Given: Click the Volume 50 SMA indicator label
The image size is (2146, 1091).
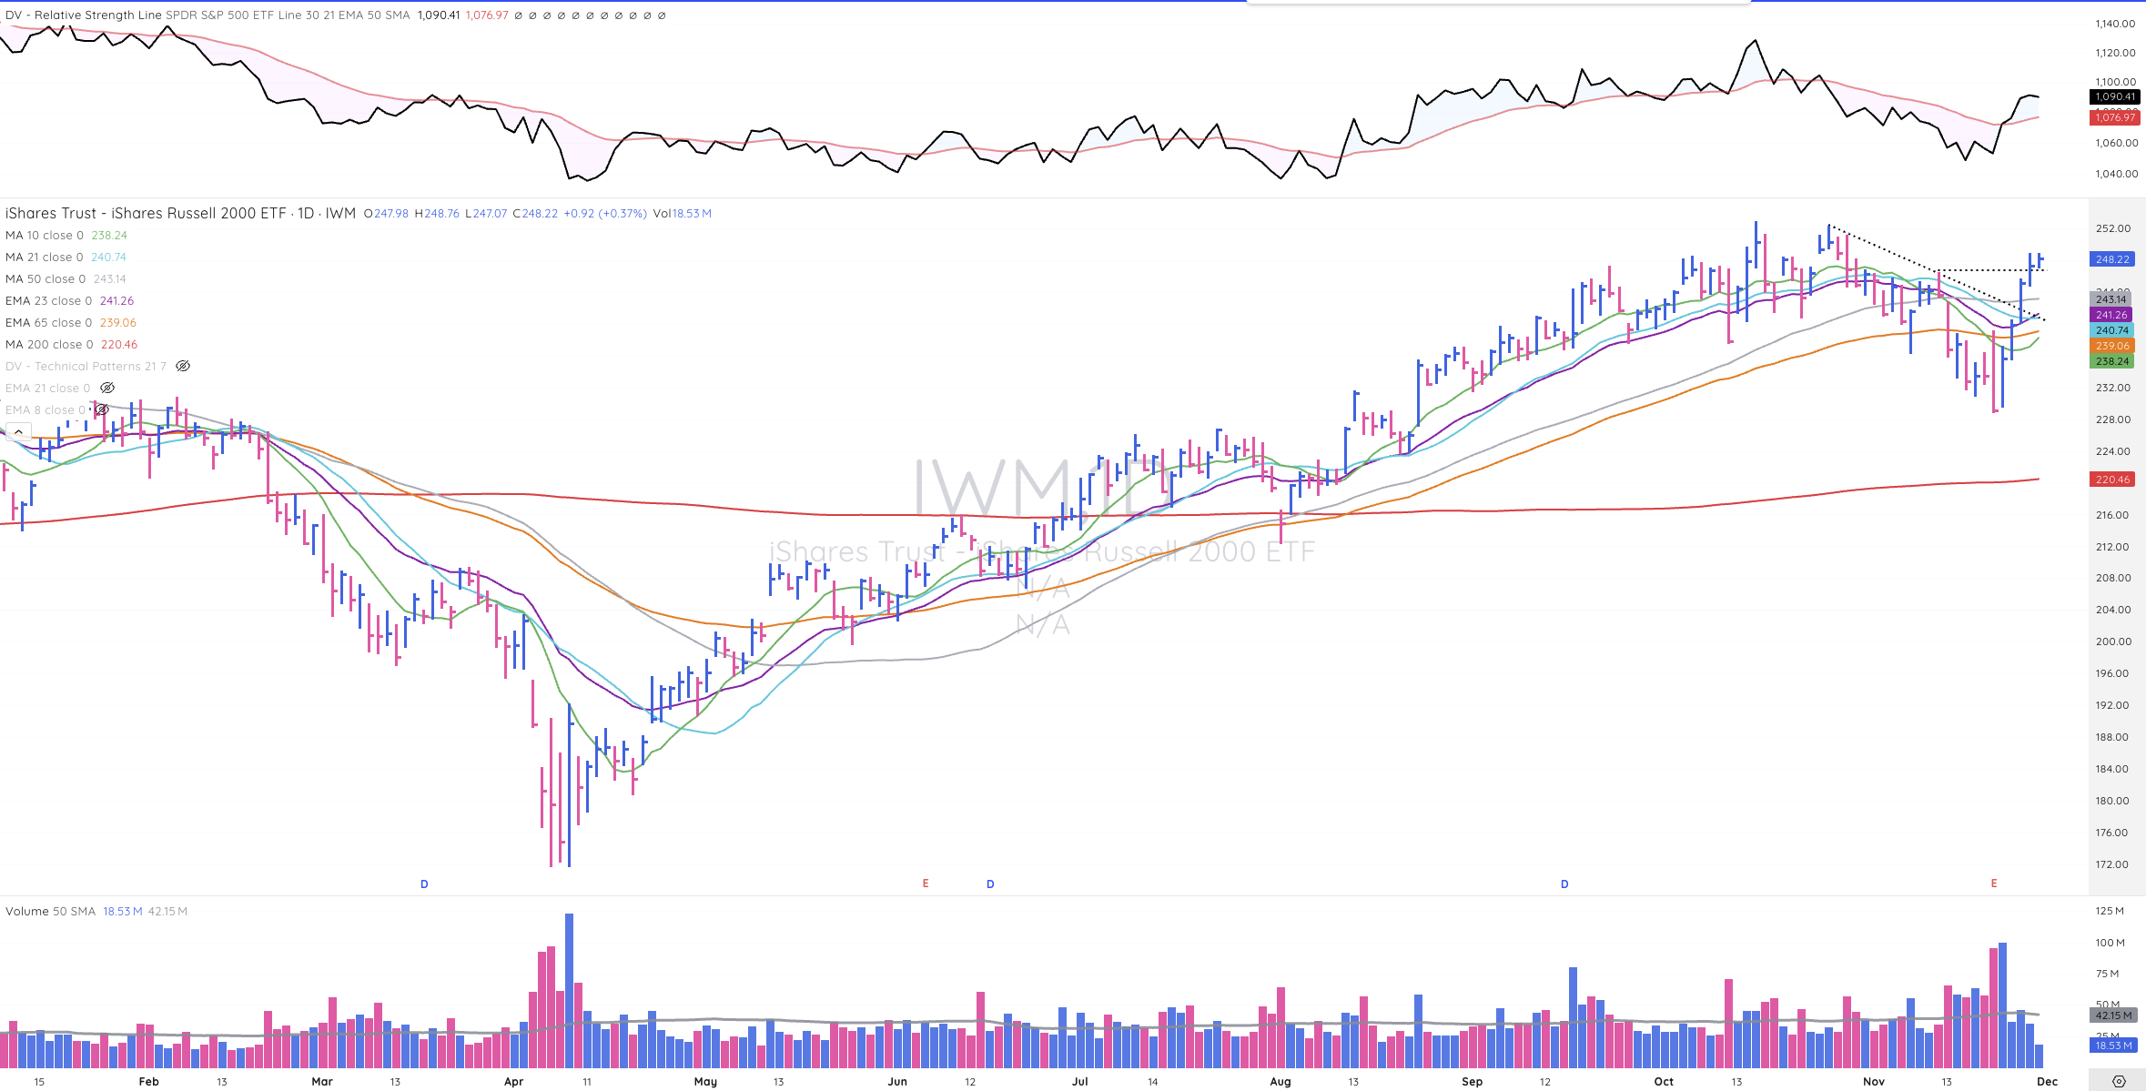Looking at the screenshot, I should (x=50, y=912).
